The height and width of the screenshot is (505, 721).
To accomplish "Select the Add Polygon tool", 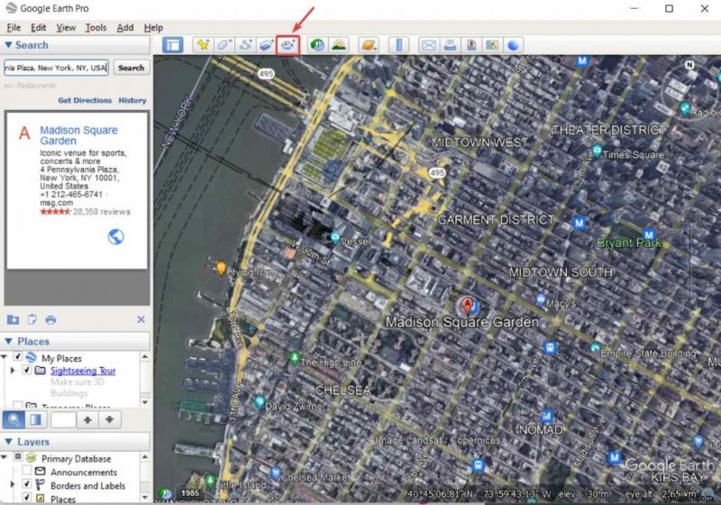I will [x=224, y=45].
